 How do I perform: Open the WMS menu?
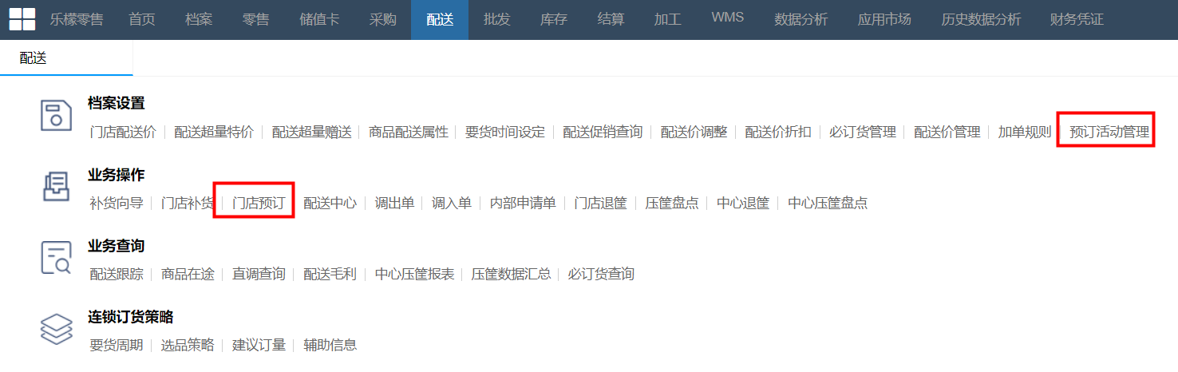(x=727, y=18)
